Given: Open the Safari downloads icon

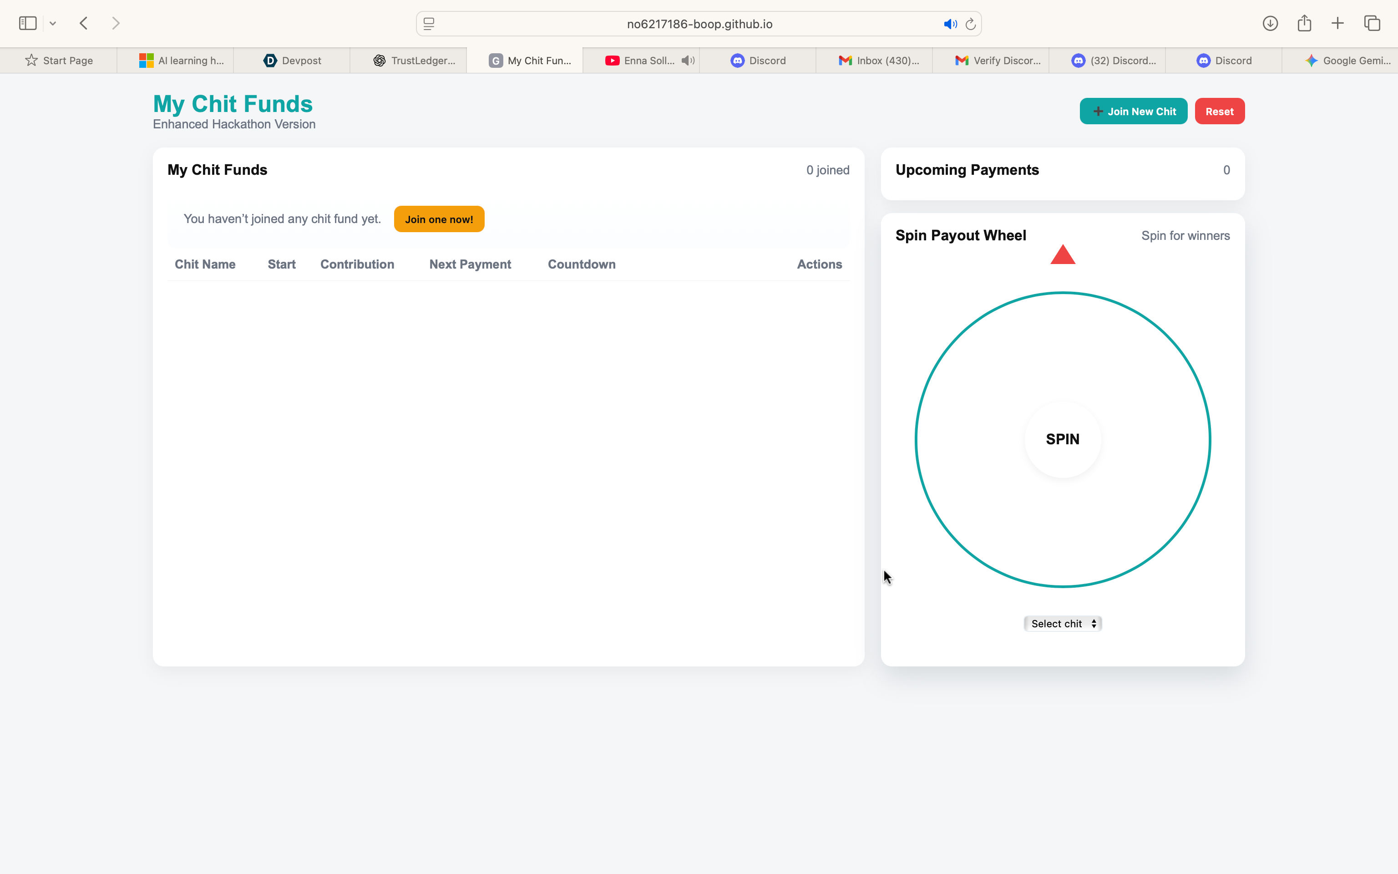Looking at the screenshot, I should (x=1270, y=24).
